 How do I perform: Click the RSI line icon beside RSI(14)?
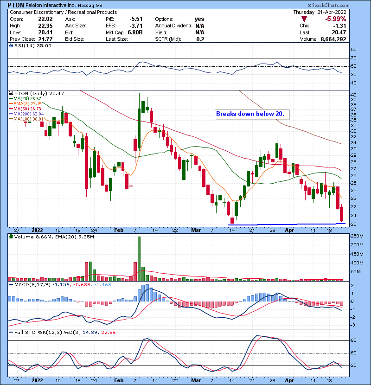(x=11, y=45)
